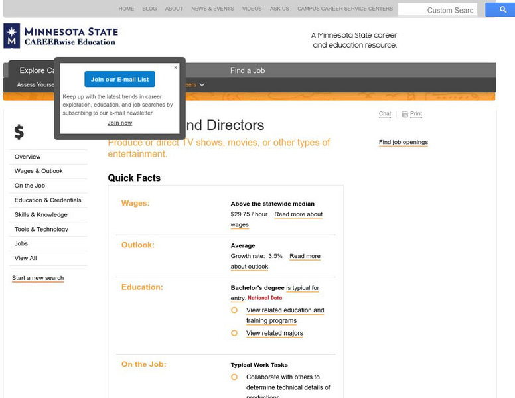
Task: Open the Chat link
Action: tap(385, 113)
